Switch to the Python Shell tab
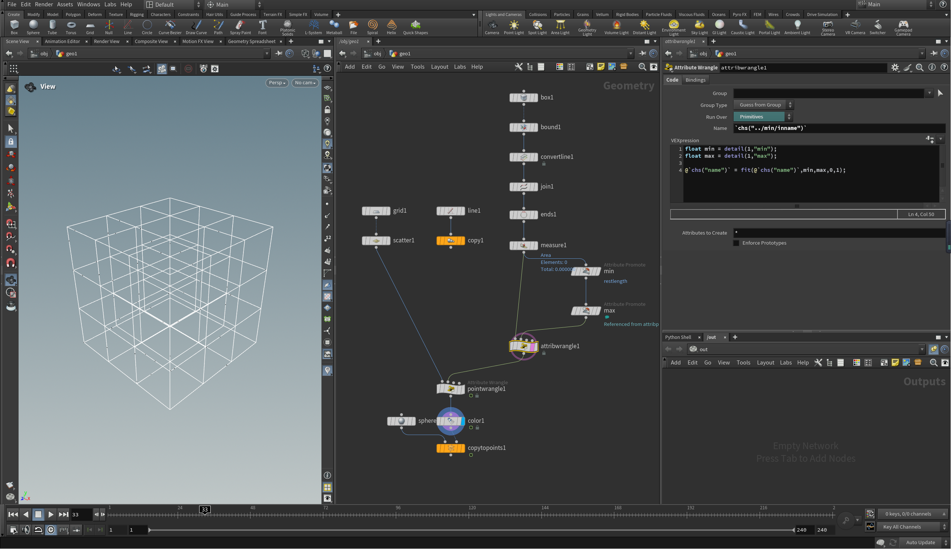Screen dimensions: 951x549 pyautogui.click(x=678, y=337)
